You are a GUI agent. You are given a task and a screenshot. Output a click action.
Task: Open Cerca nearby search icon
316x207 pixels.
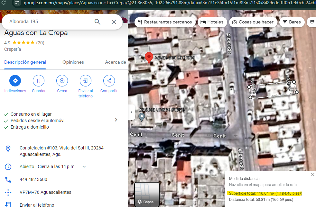62,80
